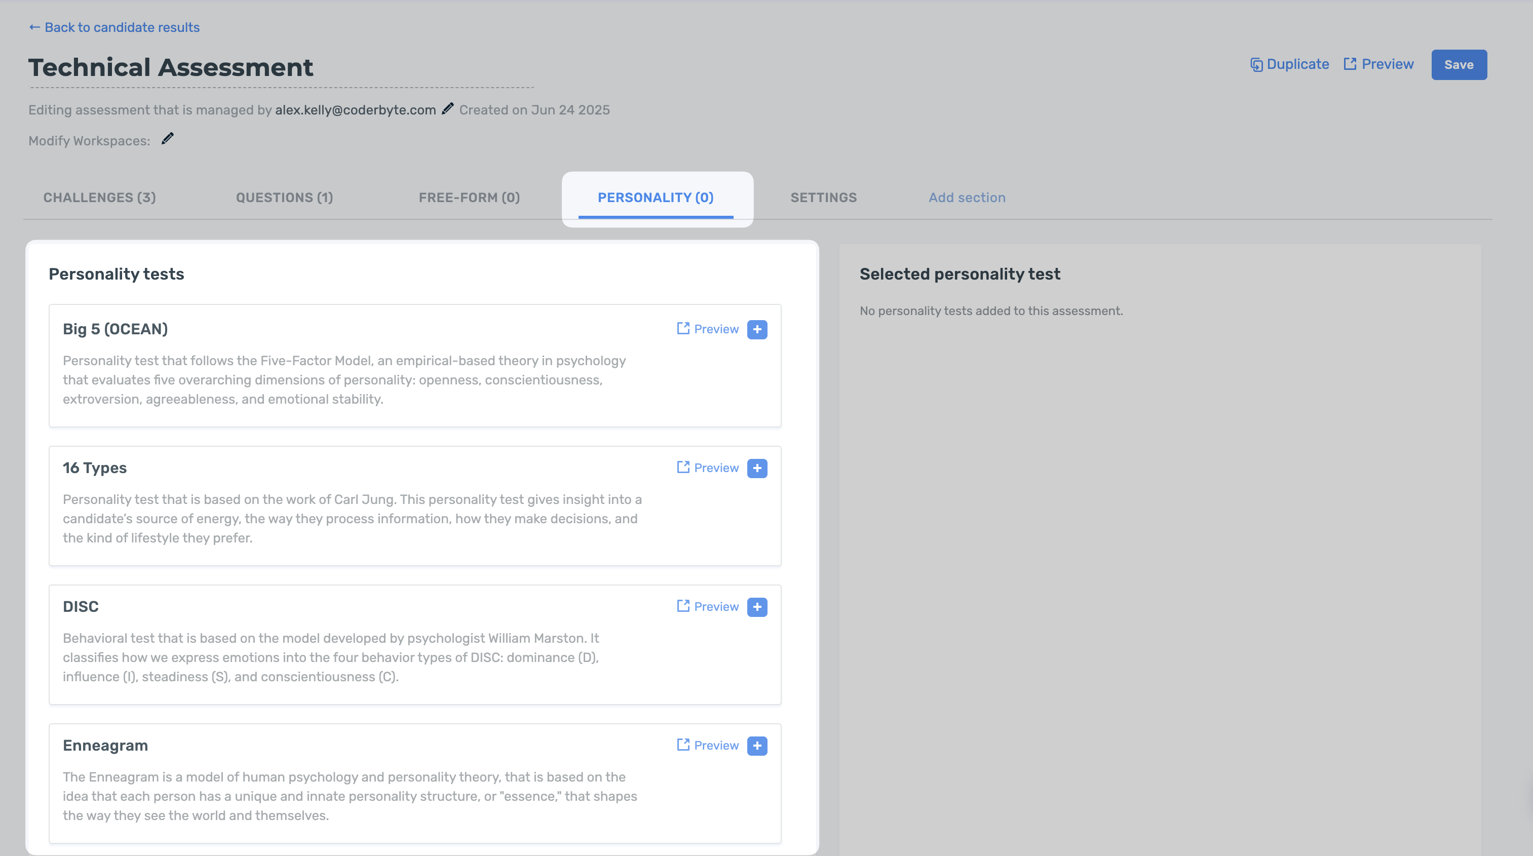Go to the Free-Form (0) tab

pos(469,198)
